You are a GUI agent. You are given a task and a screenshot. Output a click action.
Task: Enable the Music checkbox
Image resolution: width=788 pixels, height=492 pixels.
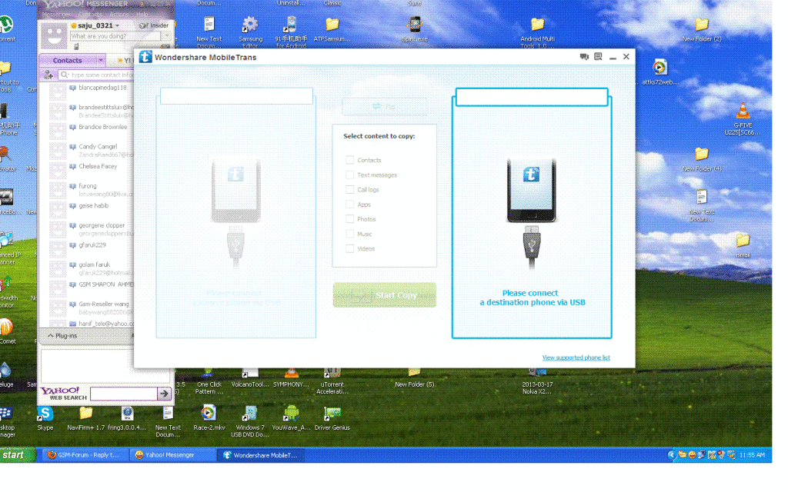[350, 234]
